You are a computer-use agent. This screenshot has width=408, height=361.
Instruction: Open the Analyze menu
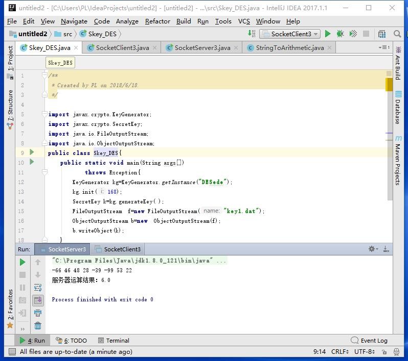coord(127,21)
